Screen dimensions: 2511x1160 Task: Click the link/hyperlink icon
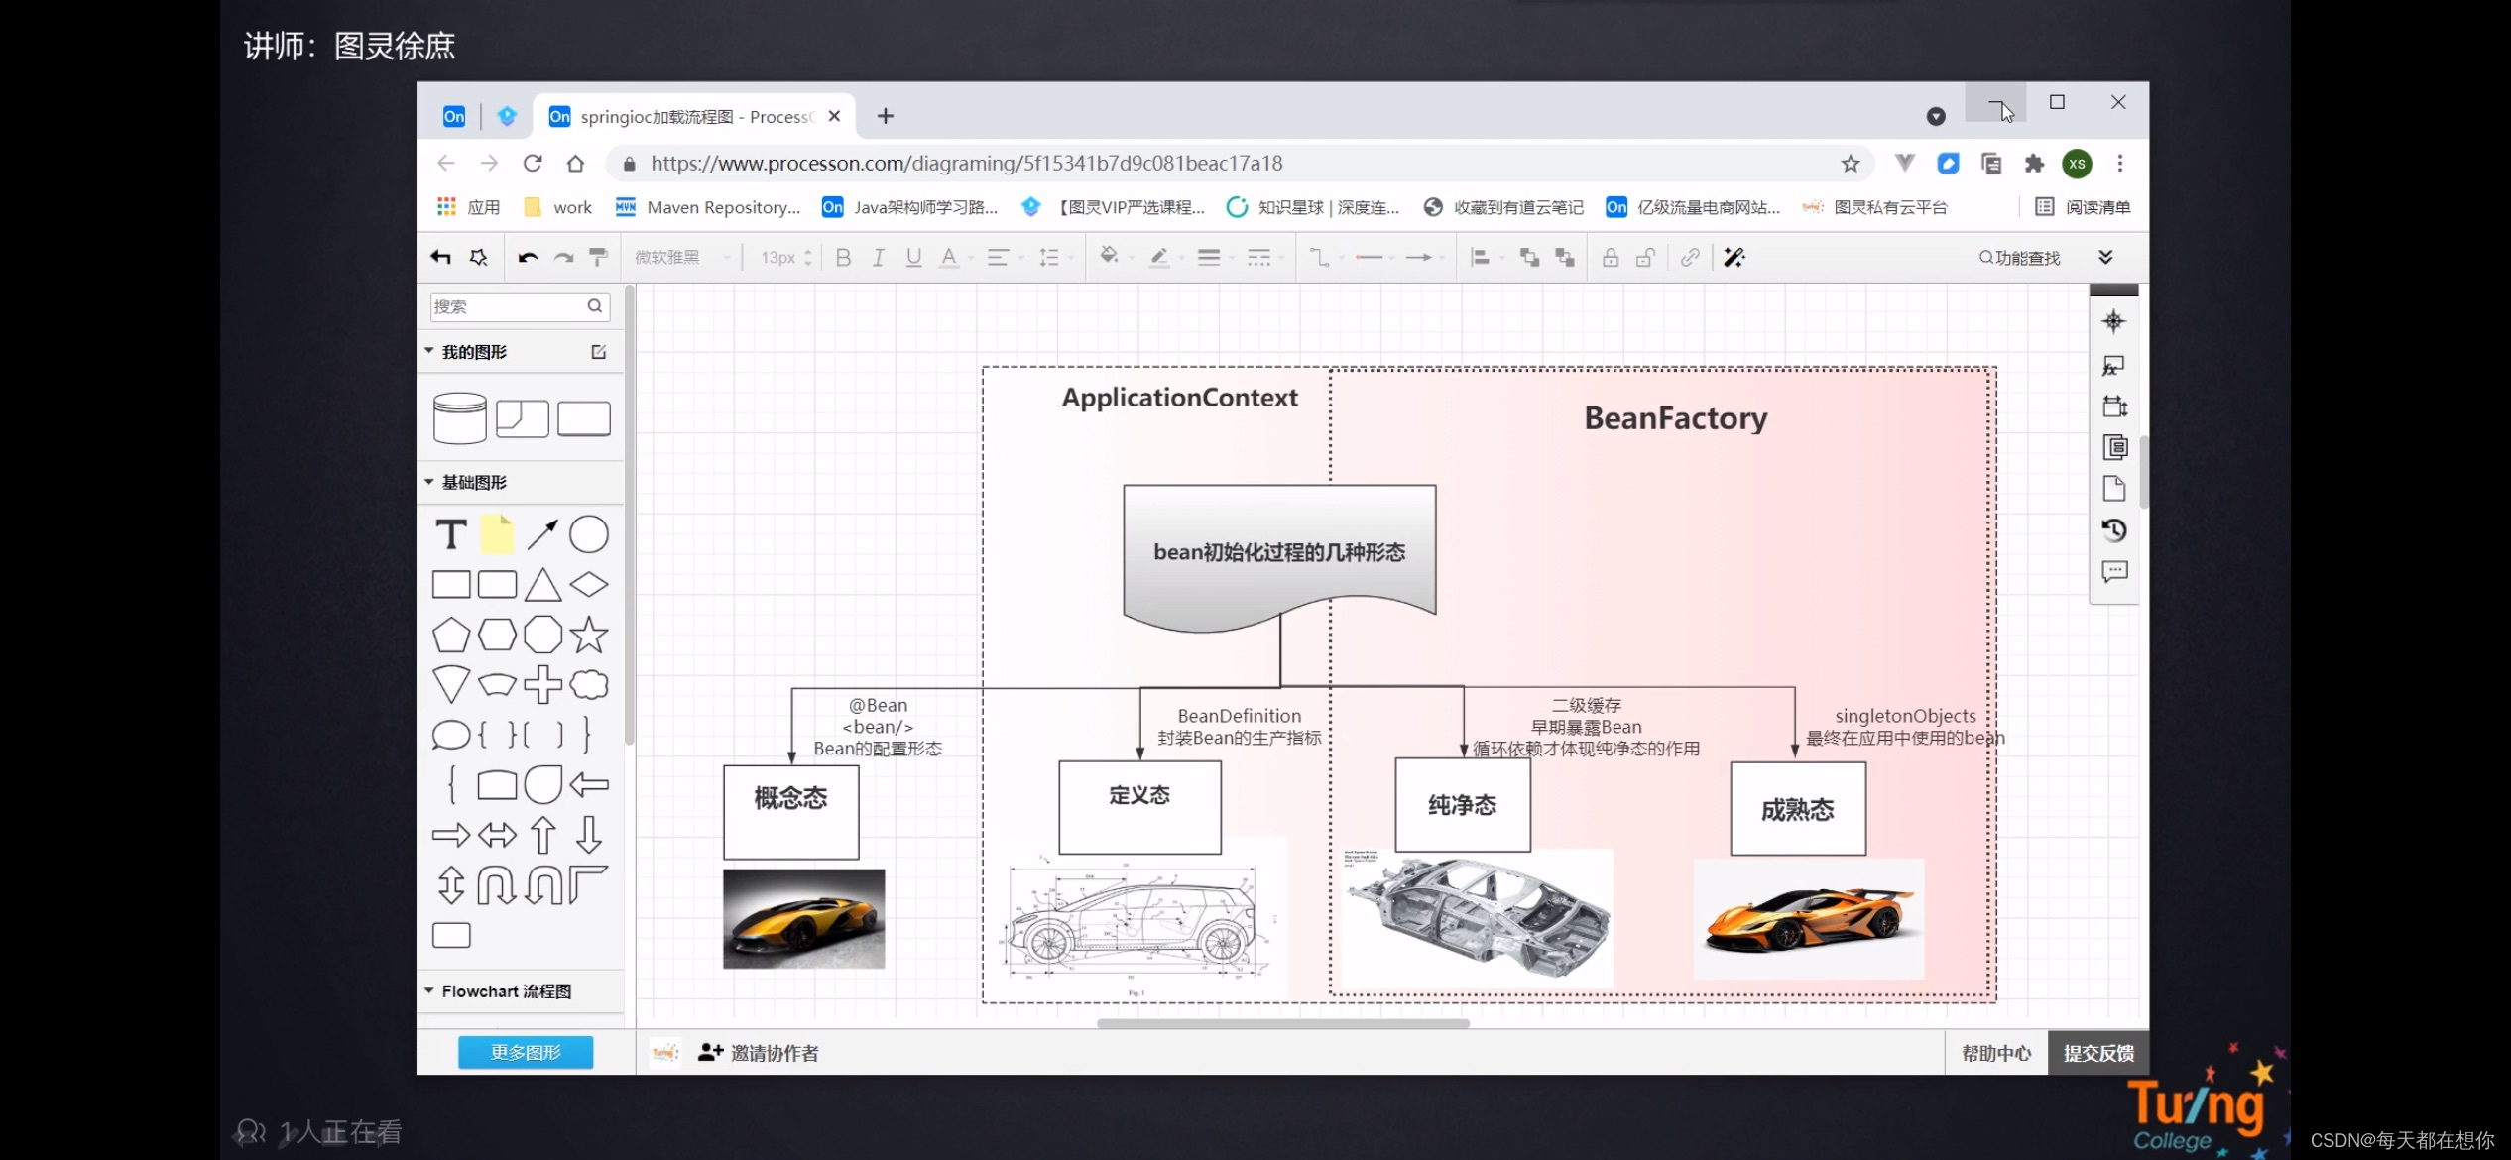coord(1690,258)
